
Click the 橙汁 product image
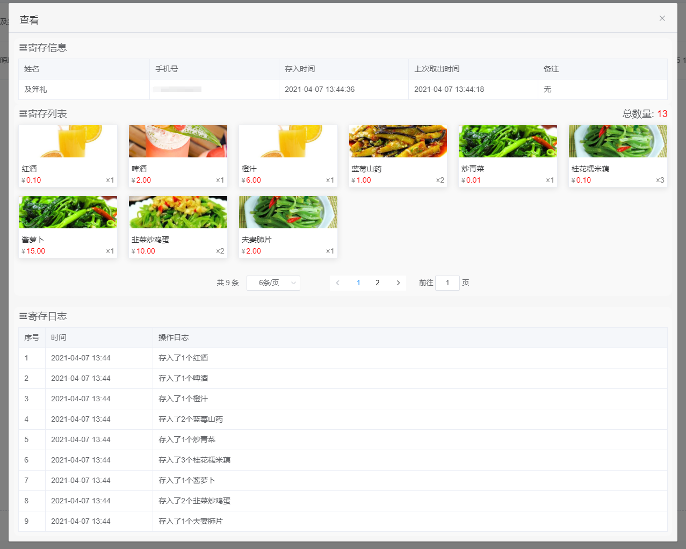coord(288,142)
